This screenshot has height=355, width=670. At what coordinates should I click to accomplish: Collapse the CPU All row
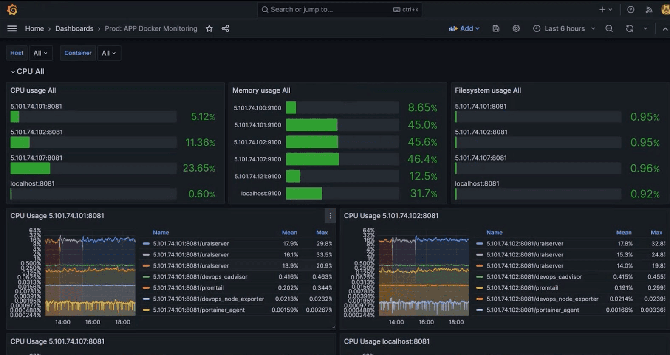coord(30,72)
